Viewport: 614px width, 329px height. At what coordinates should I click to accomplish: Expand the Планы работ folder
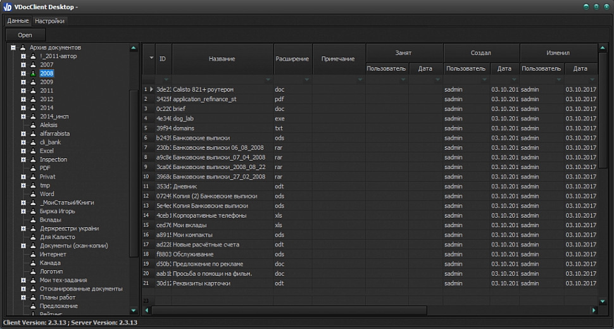23,297
